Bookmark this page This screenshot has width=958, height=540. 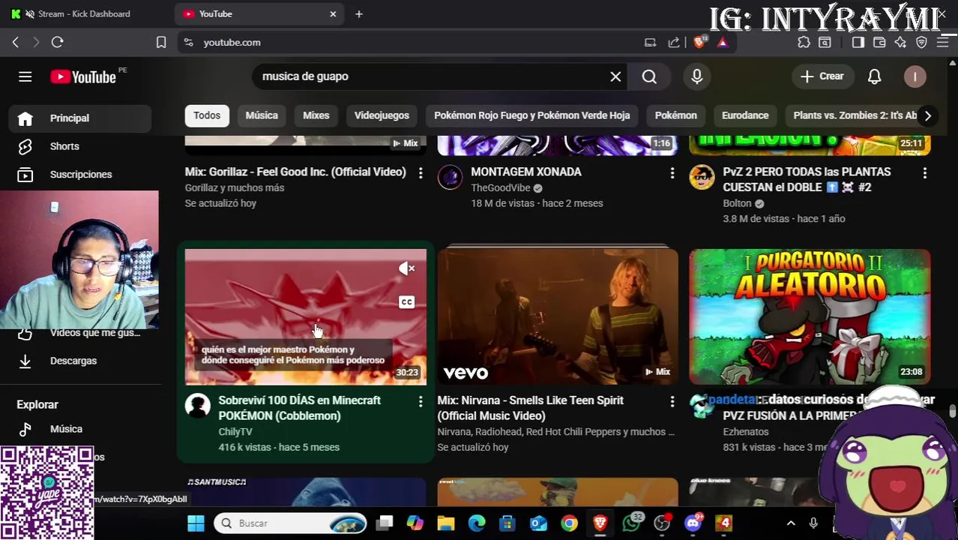tap(161, 43)
